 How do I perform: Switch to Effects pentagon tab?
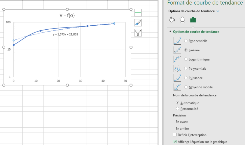182,20
